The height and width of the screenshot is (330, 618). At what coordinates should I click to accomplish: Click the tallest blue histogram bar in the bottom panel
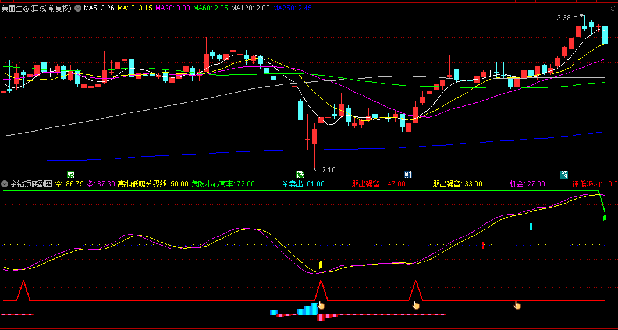(314, 309)
